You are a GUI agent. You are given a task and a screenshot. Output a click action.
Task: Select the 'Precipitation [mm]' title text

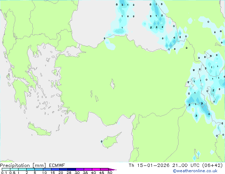click(x=23, y=165)
